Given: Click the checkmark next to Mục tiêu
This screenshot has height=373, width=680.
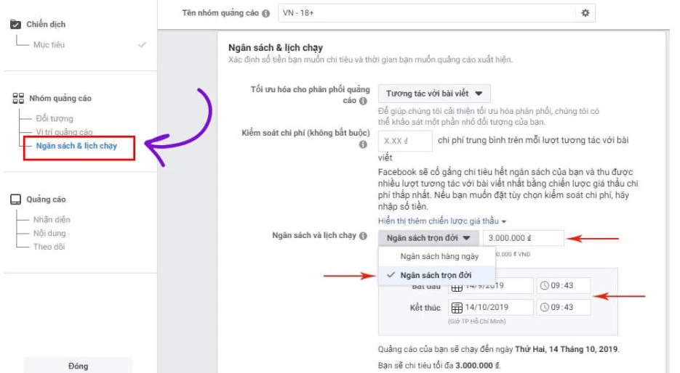Looking at the screenshot, I should (x=142, y=44).
